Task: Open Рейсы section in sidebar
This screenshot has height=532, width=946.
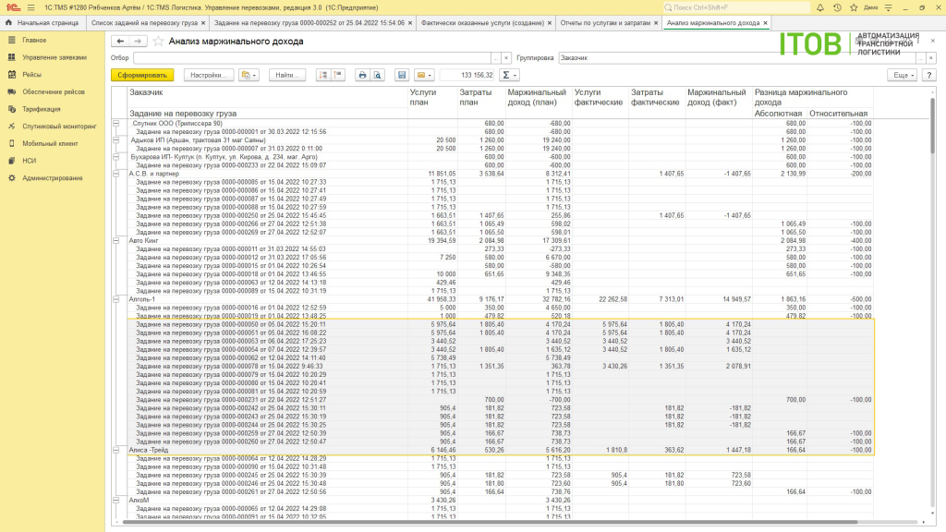Action: point(32,74)
